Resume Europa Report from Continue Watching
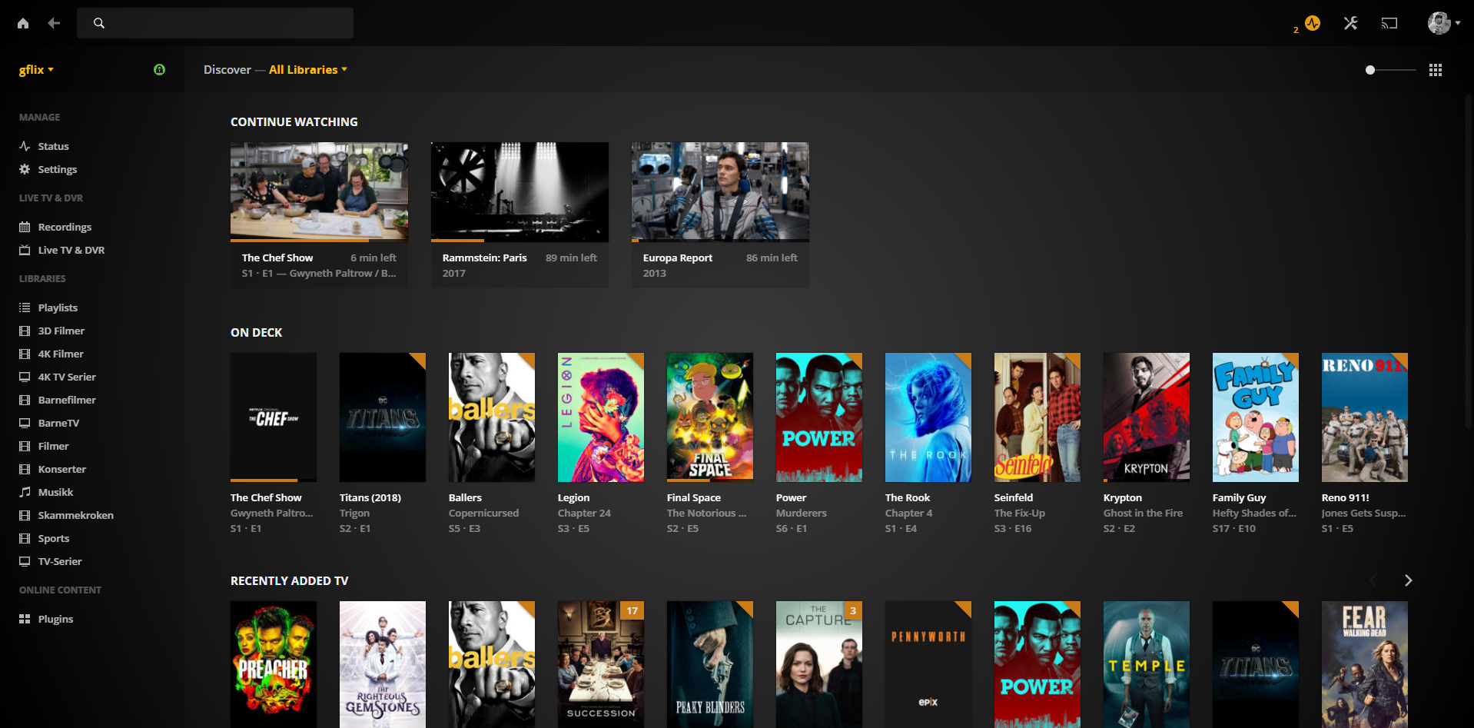Image resolution: width=1474 pixels, height=728 pixels. 720,191
